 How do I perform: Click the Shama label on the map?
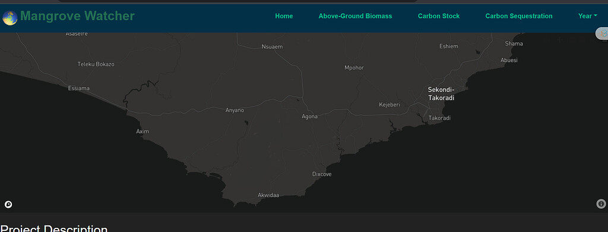514,44
